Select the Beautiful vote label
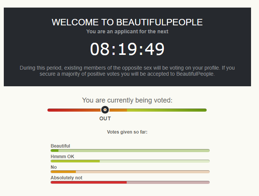This screenshot has height=196, width=259. click(60, 146)
